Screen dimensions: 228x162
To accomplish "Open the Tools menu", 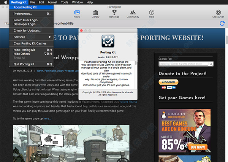I will click(x=65, y=2).
